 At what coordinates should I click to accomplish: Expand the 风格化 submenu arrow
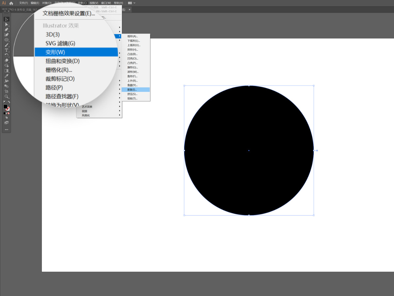[x=120, y=115]
